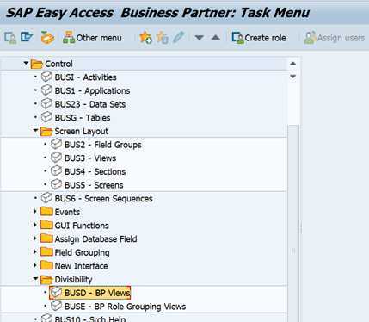Select BUS6 - Screen Sequences entry
Screen dimensions: 369x322
tap(103, 199)
